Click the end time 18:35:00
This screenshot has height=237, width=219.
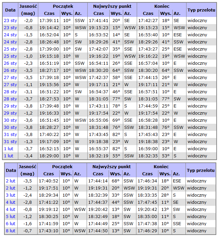point(147,216)
